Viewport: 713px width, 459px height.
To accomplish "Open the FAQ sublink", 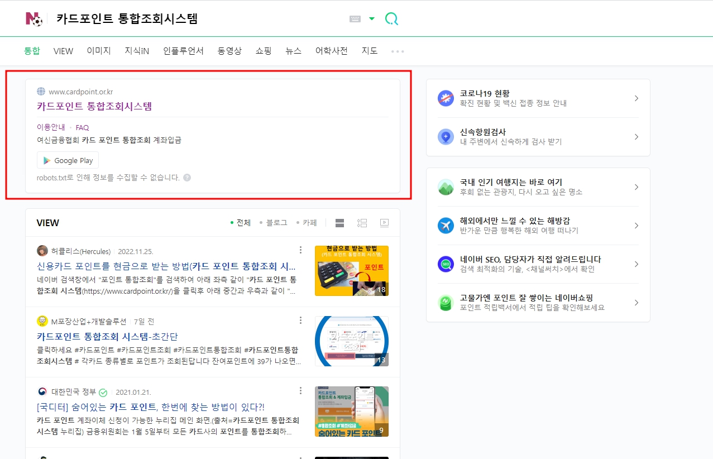I will click(82, 127).
